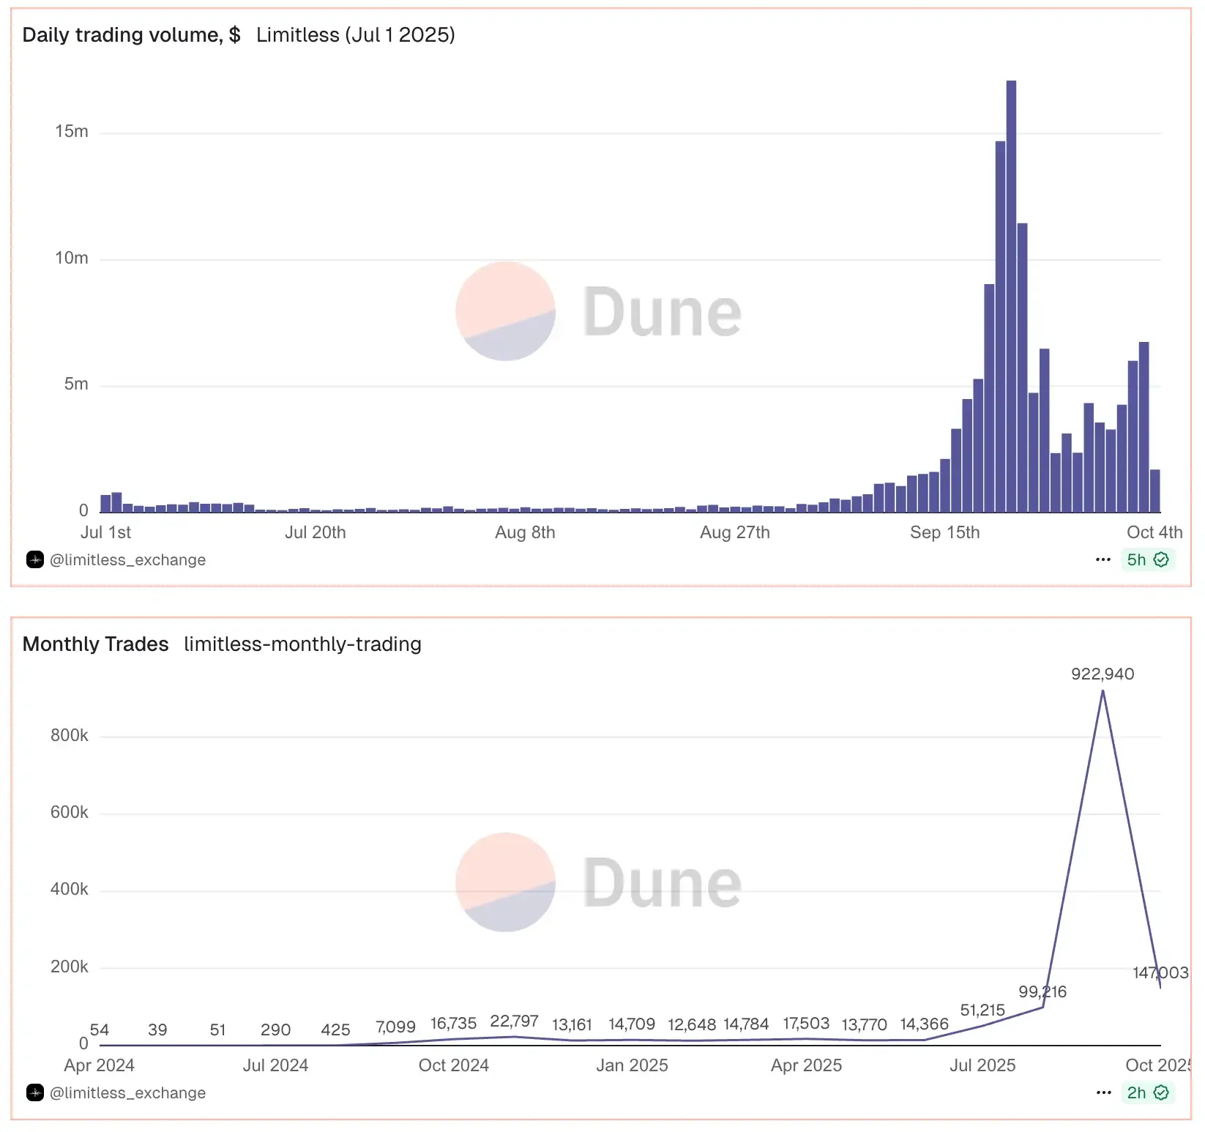Open the @limitless_exchange profile under Monthly Trades

[x=128, y=1092]
